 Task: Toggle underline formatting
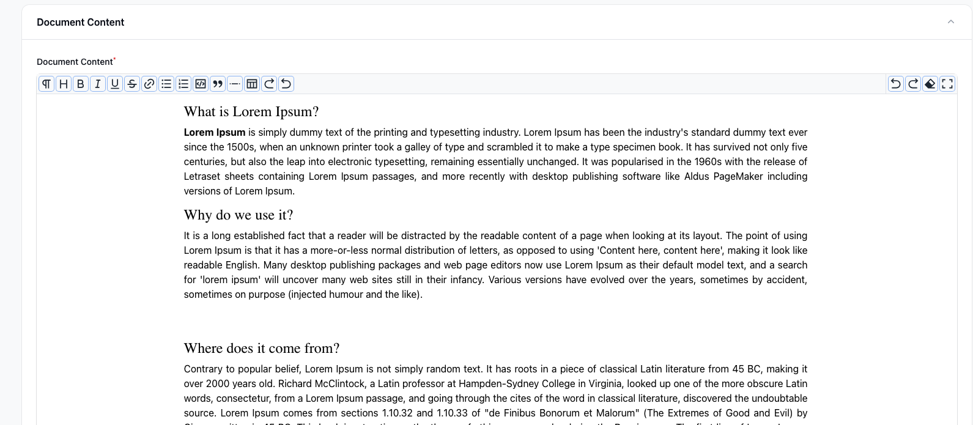click(x=115, y=84)
